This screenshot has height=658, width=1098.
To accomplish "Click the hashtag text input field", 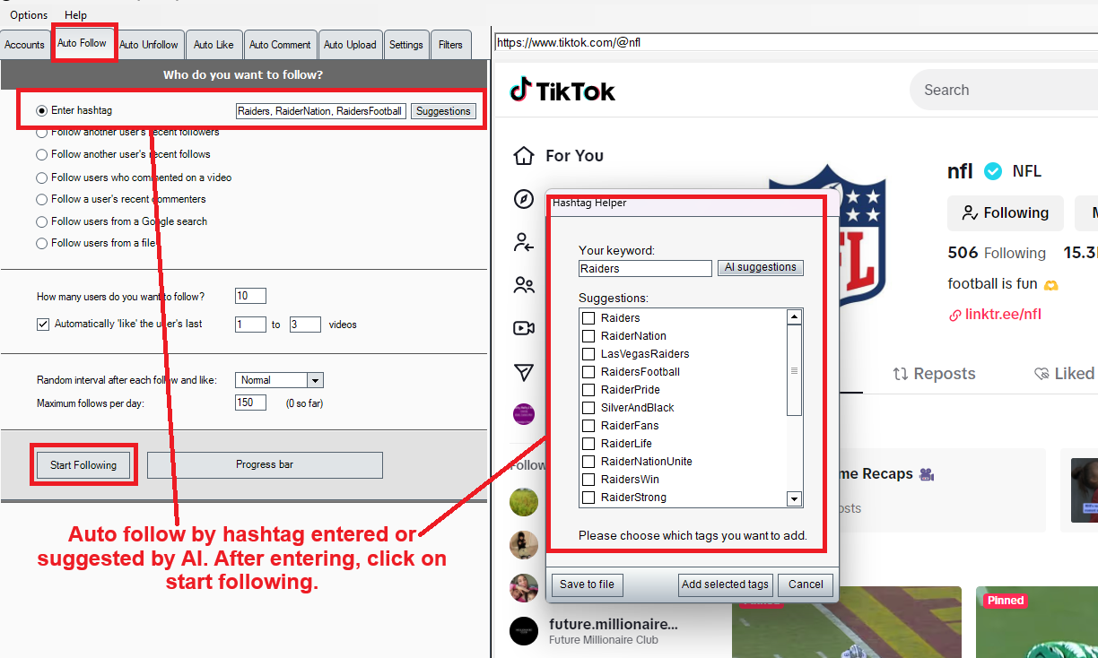I will tap(320, 111).
